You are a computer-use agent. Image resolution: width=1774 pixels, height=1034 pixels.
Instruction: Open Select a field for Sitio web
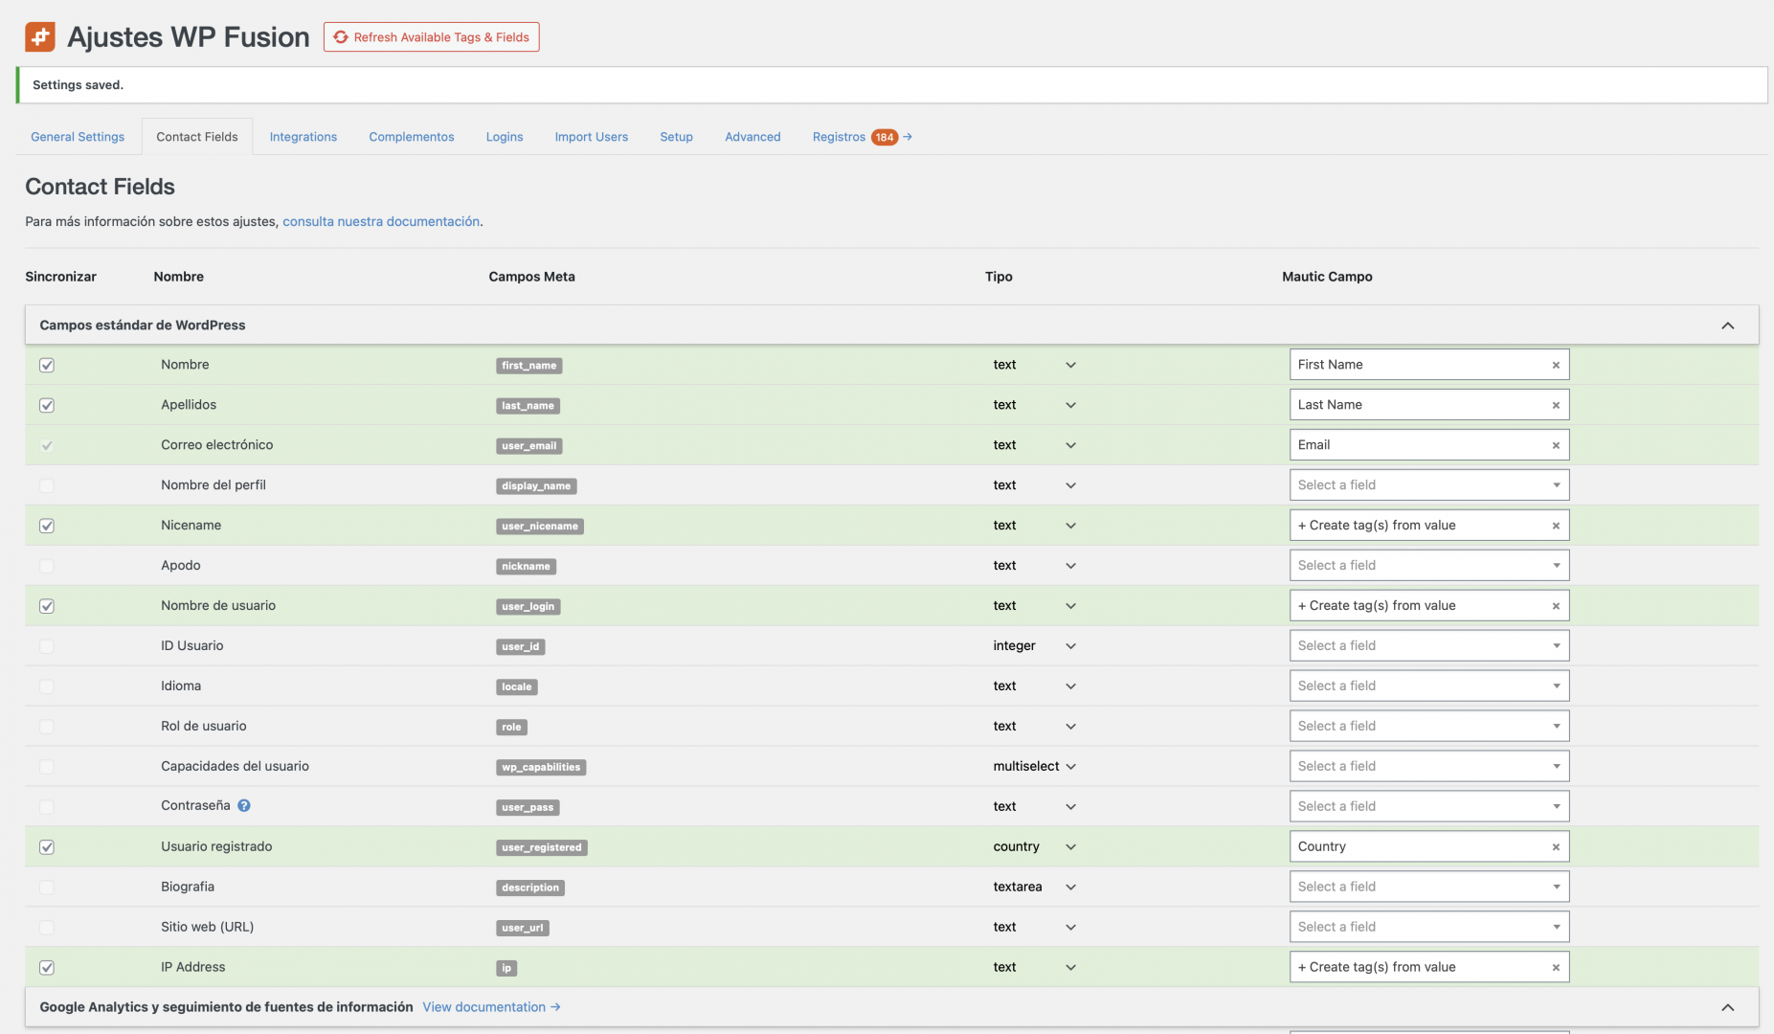tap(1429, 928)
